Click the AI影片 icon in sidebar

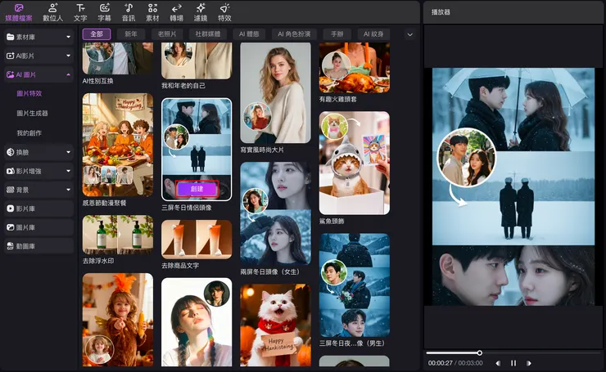click(11, 56)
